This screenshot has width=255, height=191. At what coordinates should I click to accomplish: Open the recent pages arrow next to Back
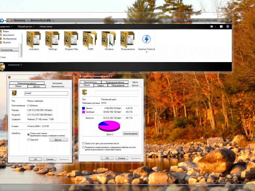click(x=5, y=21)
